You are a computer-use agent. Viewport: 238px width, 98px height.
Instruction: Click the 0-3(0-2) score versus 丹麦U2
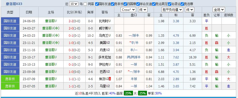[x=75, y=50]
